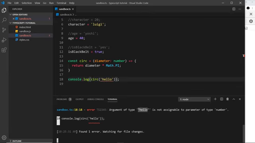The width and height of the screenshot is (255, 143).
Task: Click the sandbox.ts:18:18 error link in terminal
Action: pos(69,110)
